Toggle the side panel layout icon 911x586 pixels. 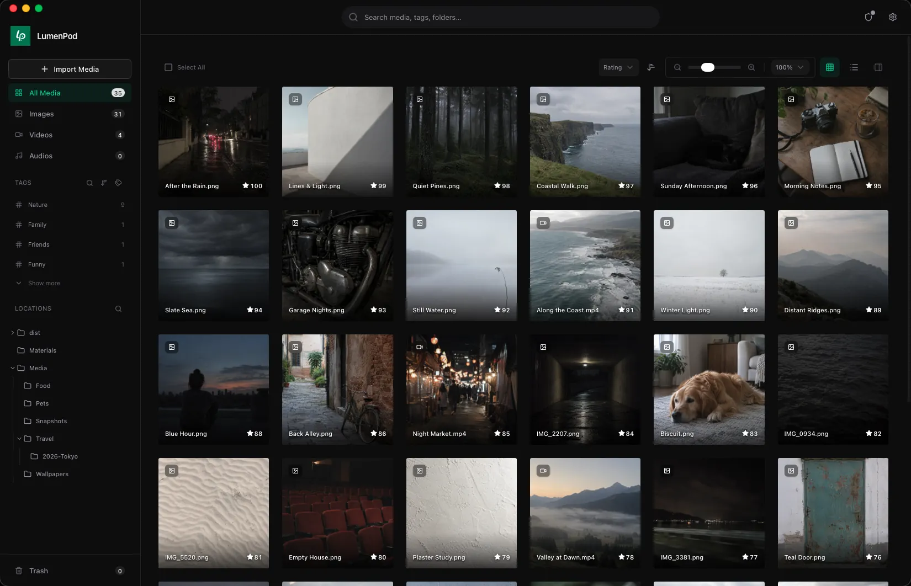click(878, 67)
